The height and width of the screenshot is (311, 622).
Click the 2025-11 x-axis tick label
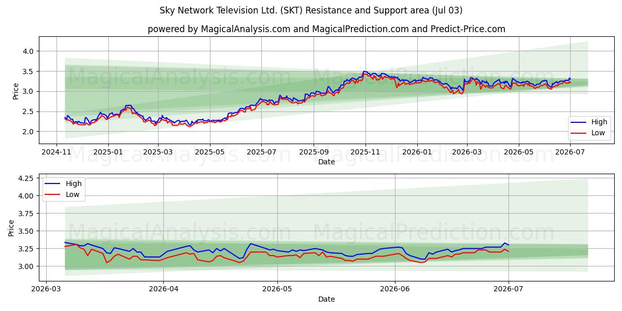tap(365, 152)
